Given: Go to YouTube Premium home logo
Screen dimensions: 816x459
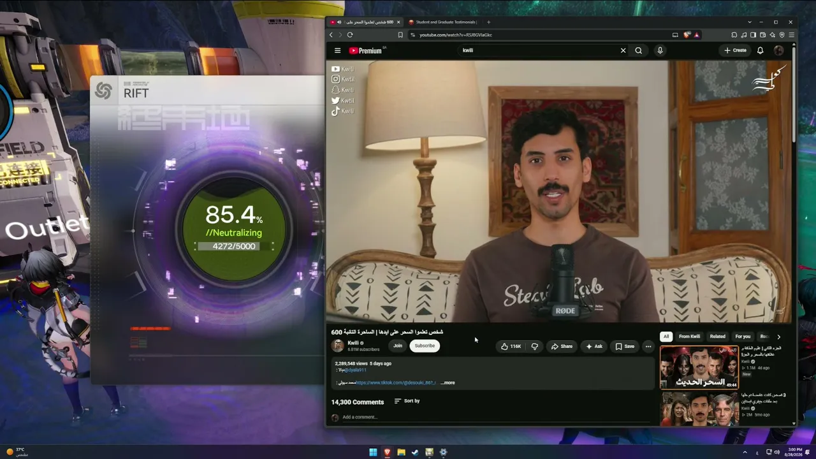Looking at the screenshot, I should 365,50.
